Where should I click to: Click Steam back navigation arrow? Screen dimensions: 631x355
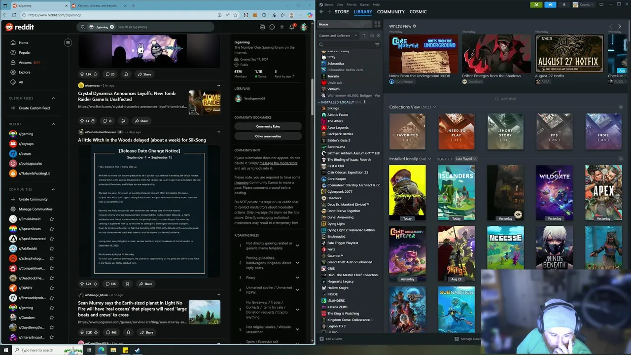[321, 11]
